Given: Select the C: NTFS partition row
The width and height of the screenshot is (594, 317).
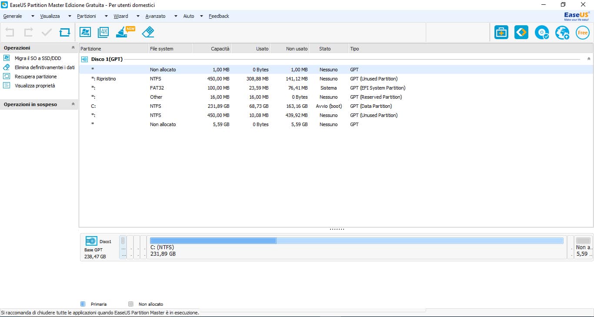Looking at the screenshot, I should pyautogui.click(x=174, y=106).
